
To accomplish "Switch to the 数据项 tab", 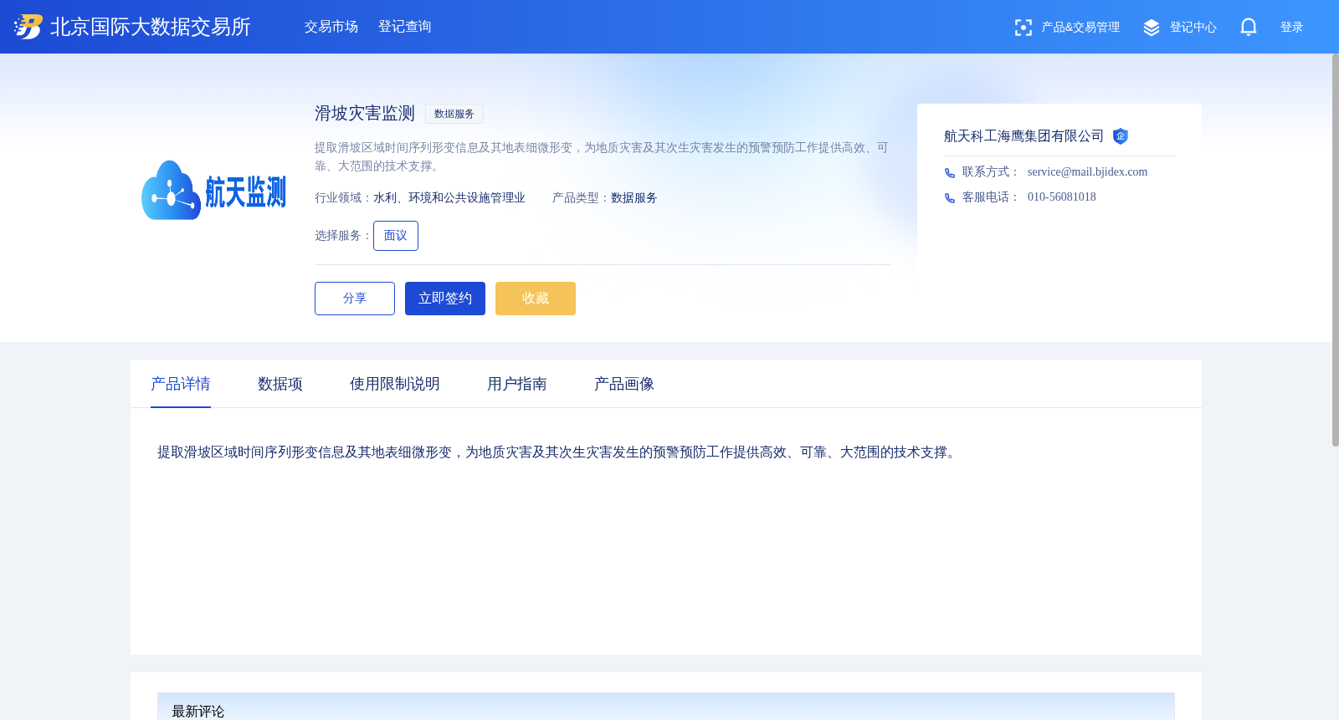I will click(280, 384).
